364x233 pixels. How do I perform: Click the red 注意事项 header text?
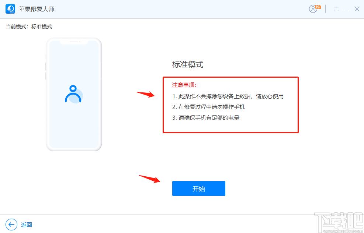click(184, 85)
